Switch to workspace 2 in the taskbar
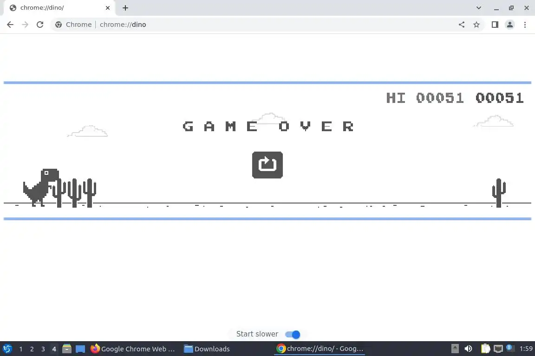The width and height of the screenshot is (535, 356). 32,349
